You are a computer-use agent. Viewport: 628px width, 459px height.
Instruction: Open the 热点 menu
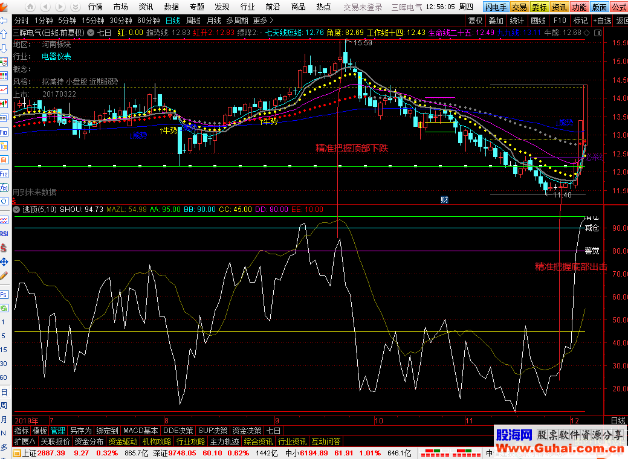(323, 7)
